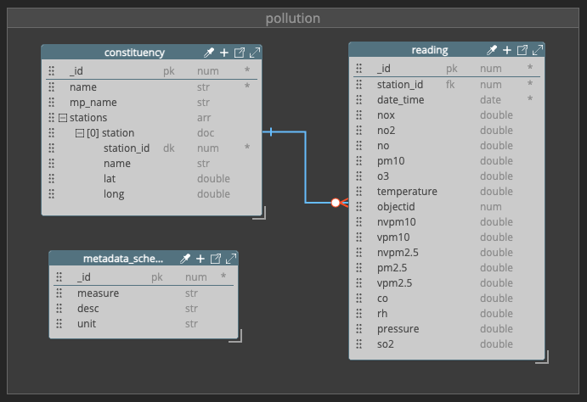Collapse the stations array field
The height and width of the screenshot is (402, 587).
(x=63, y=118)
